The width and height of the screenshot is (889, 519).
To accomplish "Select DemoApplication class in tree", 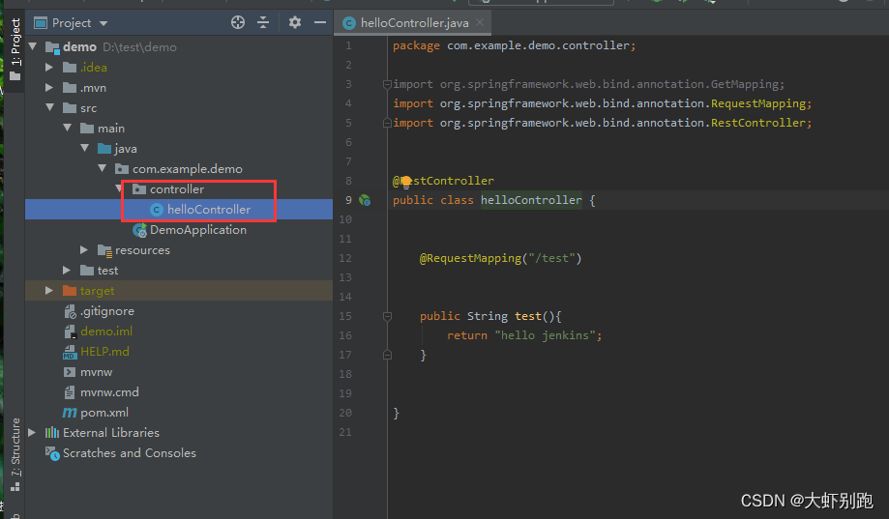I will [197, 230].
